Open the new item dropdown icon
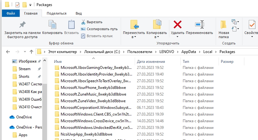This screenshot has width=258, height=140. pos(235,22)
